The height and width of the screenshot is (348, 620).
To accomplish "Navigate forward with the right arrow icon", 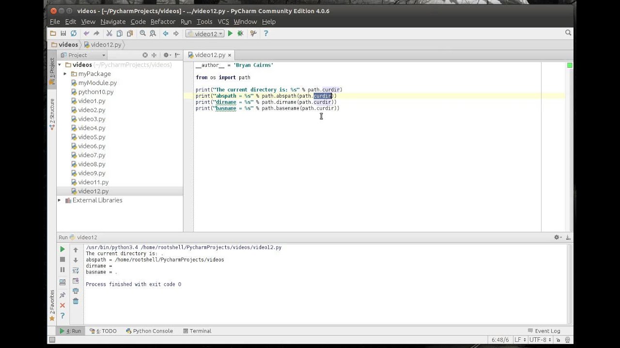I will 176,33.
